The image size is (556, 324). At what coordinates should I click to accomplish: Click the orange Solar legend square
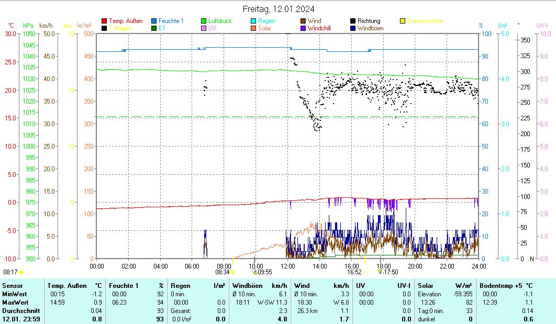point(253,28)
